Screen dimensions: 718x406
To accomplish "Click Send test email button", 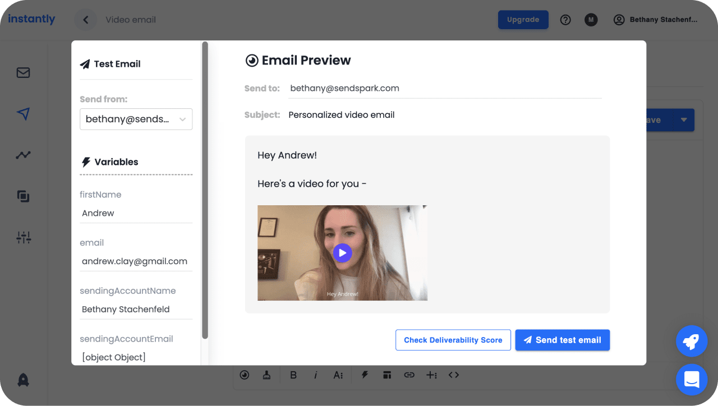I will pyautogui.click(x=562, y=340).
